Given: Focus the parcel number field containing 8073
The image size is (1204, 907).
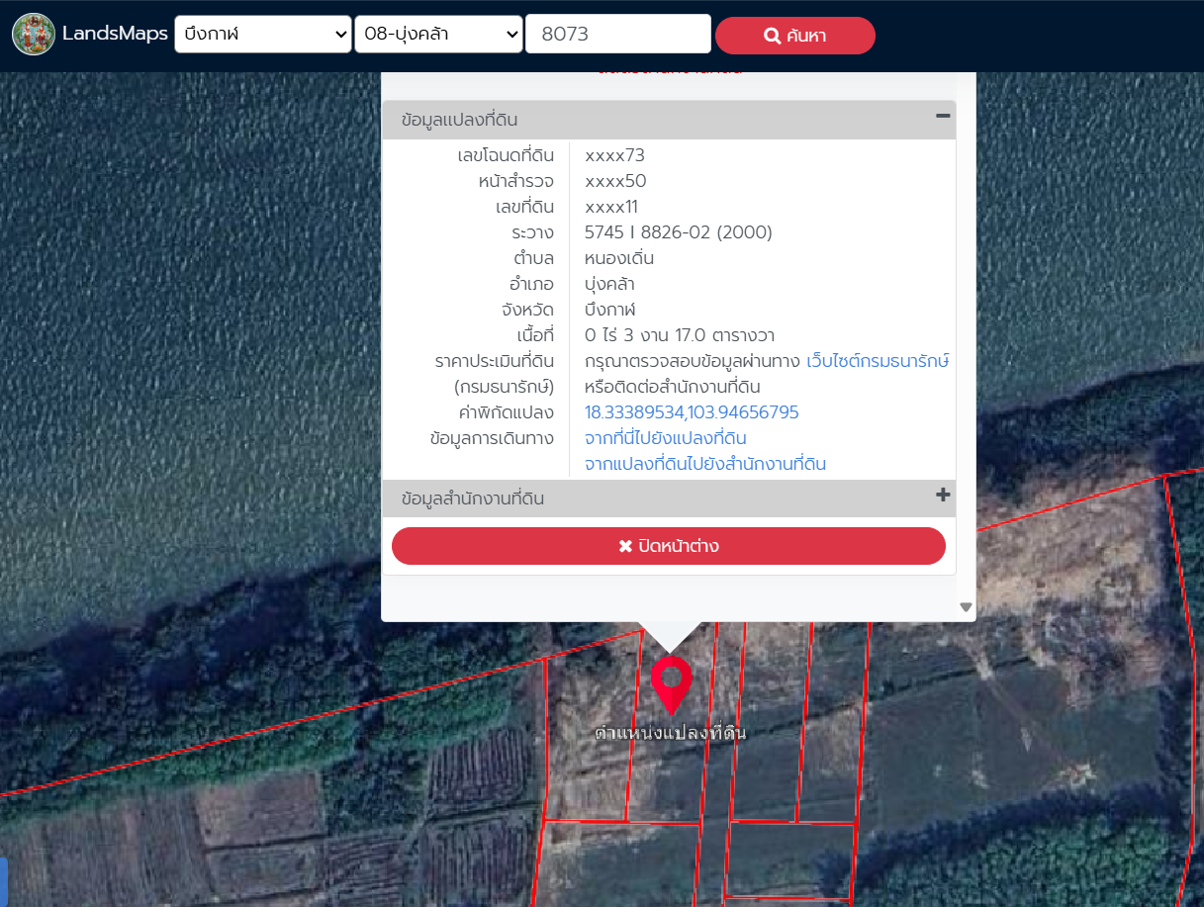Looking at the screenshot, I should (617, 35).
